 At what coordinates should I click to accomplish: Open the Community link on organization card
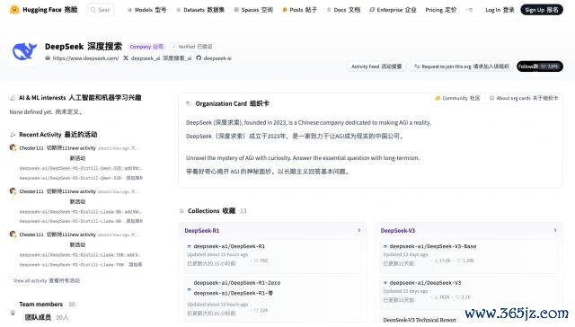pos(457,98)
